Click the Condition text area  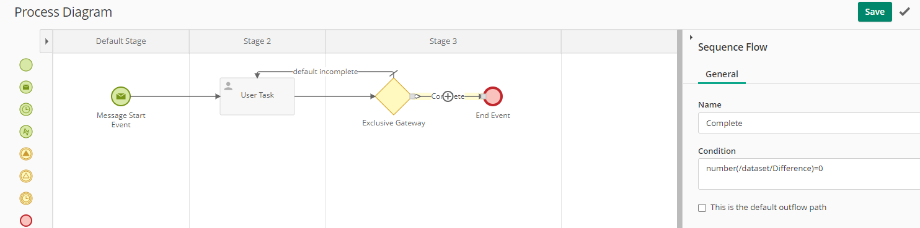coord(809,174)
